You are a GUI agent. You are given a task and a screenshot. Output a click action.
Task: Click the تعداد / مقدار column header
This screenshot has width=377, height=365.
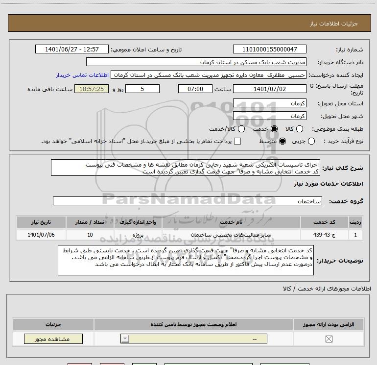point(90,222)
